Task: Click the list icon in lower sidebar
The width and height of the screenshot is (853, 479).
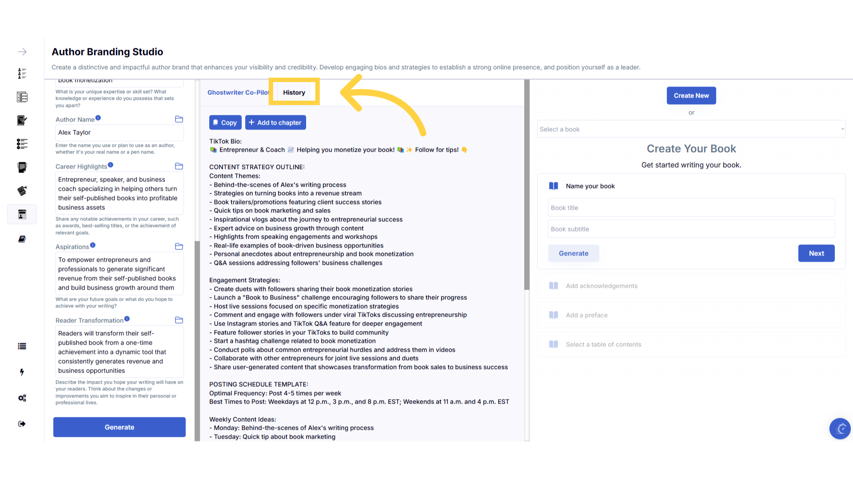Action: coord(22,346)
